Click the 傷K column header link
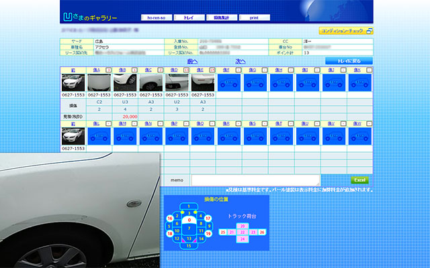Image resolution: width=430 pixels, height=268 pixels. (x=357, y=70)
